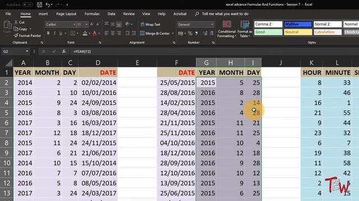
Task: Decrease font size with small A
Action: click(x=98, y=25)
